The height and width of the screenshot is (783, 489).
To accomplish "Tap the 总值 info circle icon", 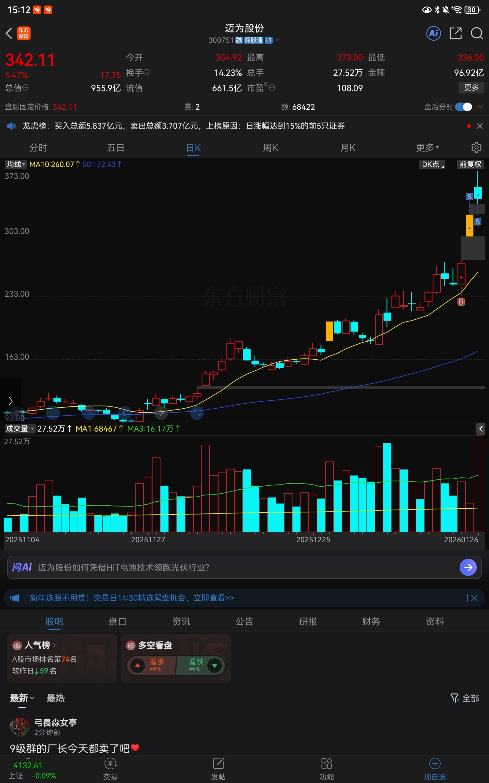I will pyautogui.click(x=25, y=87).
